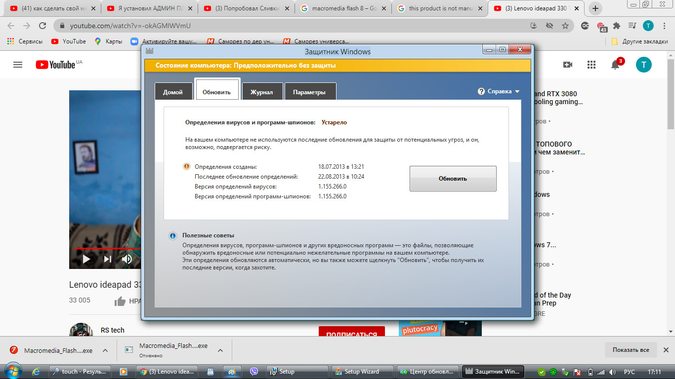Open YouTube apps grid icon
The image size is (675, 379).
(x=591, y=65)
